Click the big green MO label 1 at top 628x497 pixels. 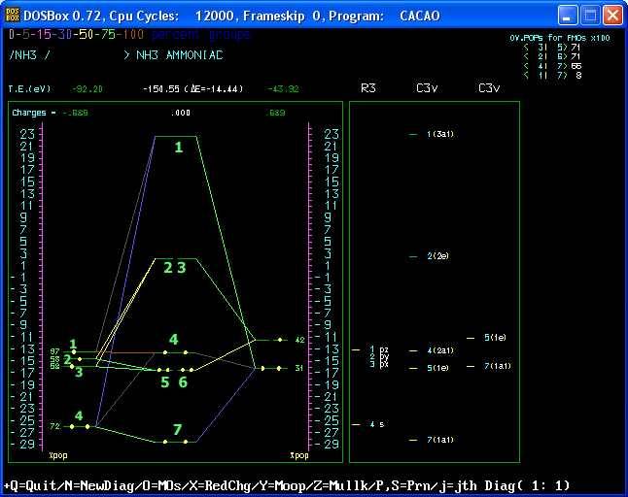click(179, 148)
